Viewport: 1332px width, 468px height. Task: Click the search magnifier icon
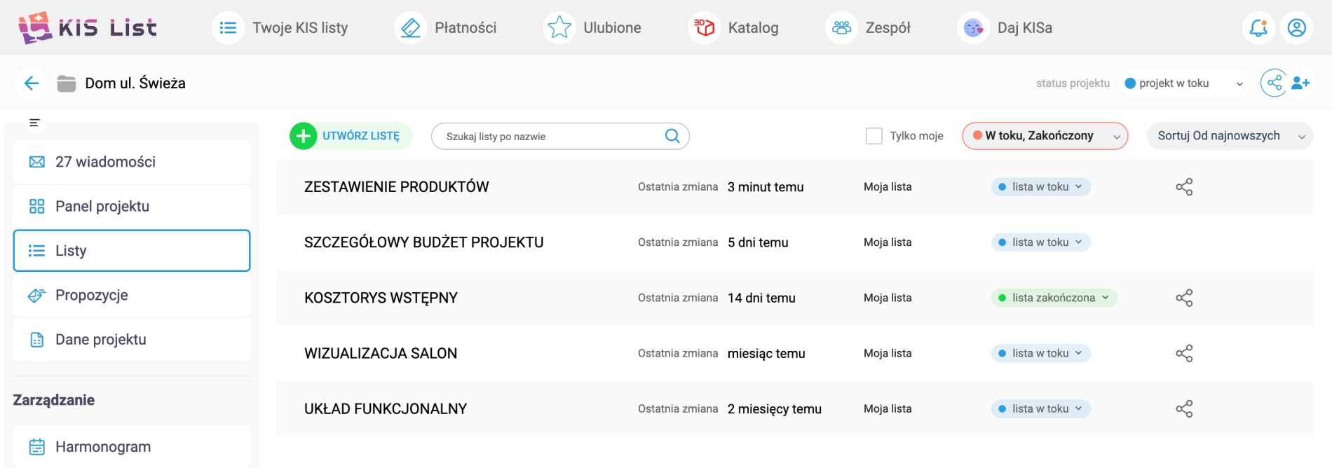(x=672, y=136)
